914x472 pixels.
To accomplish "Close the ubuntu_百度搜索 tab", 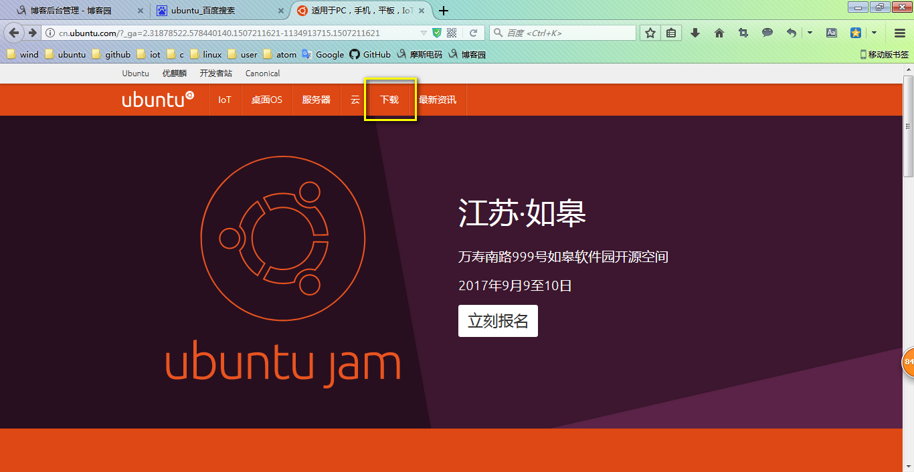I will 280,11.
